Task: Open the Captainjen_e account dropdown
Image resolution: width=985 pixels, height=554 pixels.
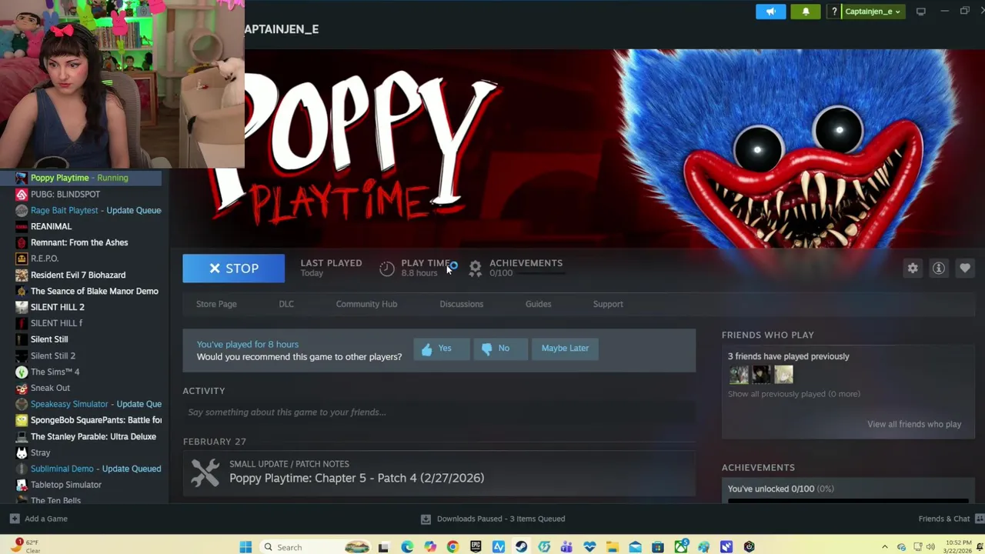Action: coord(873,12)
